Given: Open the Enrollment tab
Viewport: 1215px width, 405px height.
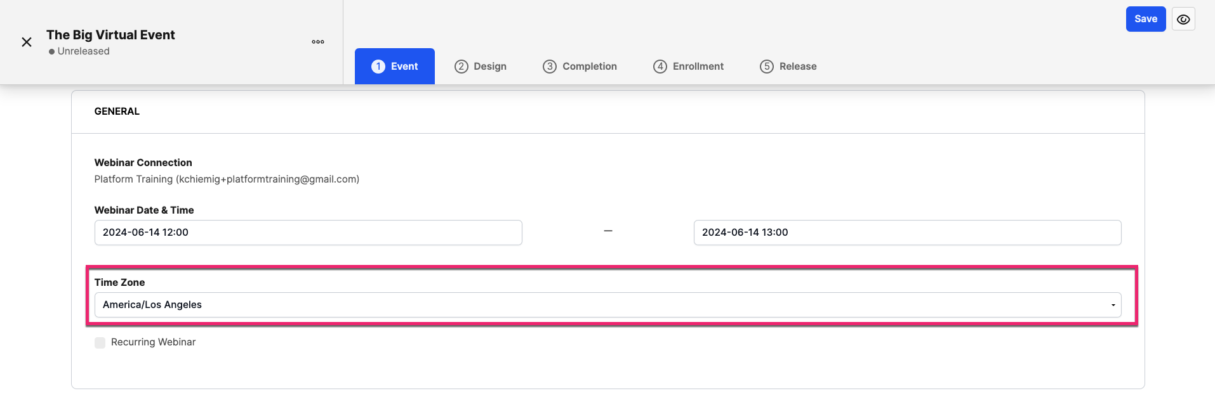Looking at the screenshot, I should 688,67.
